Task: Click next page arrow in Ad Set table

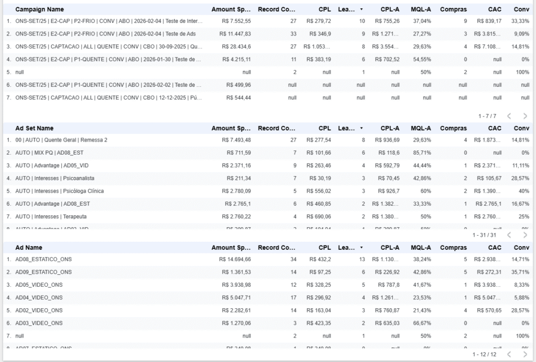Action: (525, 235)
